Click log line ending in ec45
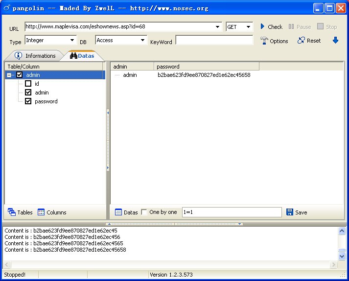This screenshot has height=281, width=349. click(x=61, y=231)
